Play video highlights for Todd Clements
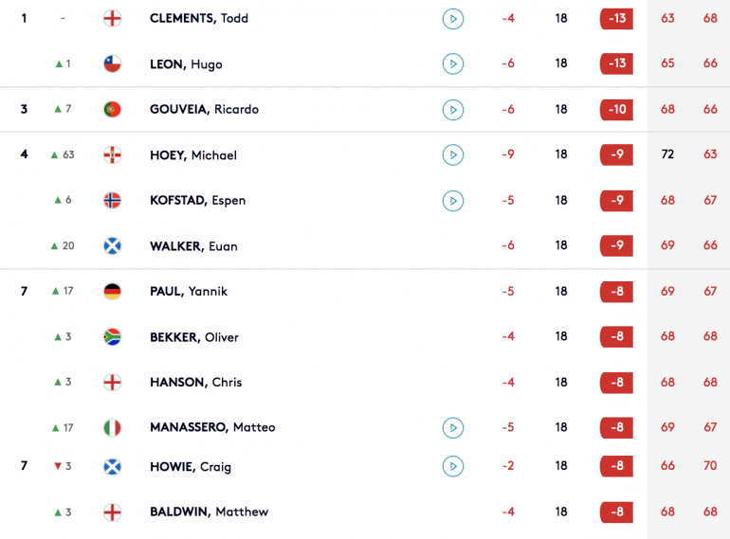 tap(452, 19)
